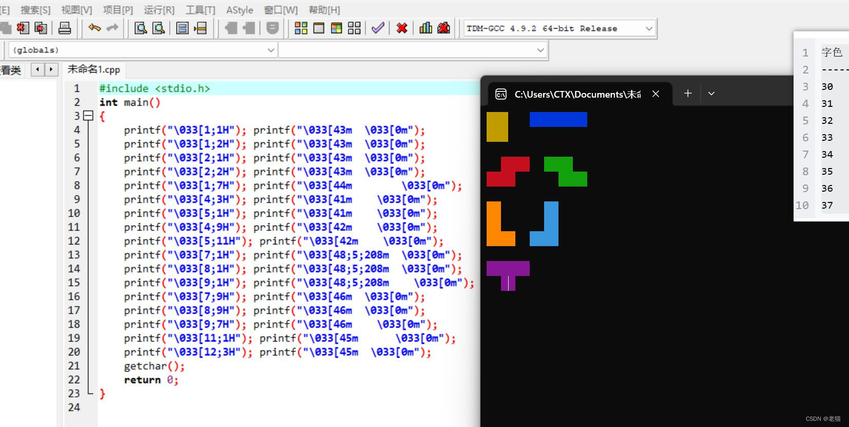The width and height of the screenshot is (849, 427).
Task: Open Replace using the second magnifier icon
Action: pos(159,28)
